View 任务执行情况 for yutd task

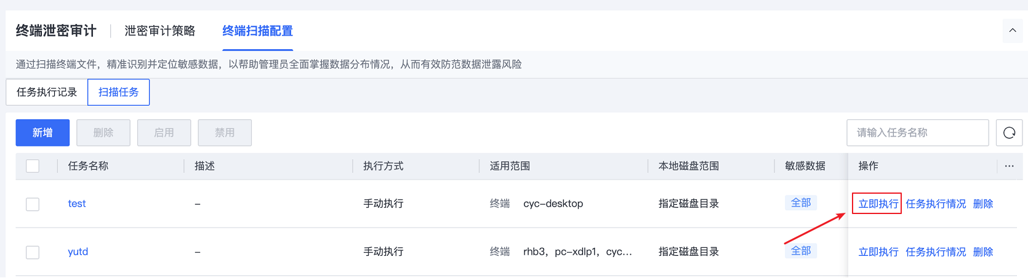936,252
